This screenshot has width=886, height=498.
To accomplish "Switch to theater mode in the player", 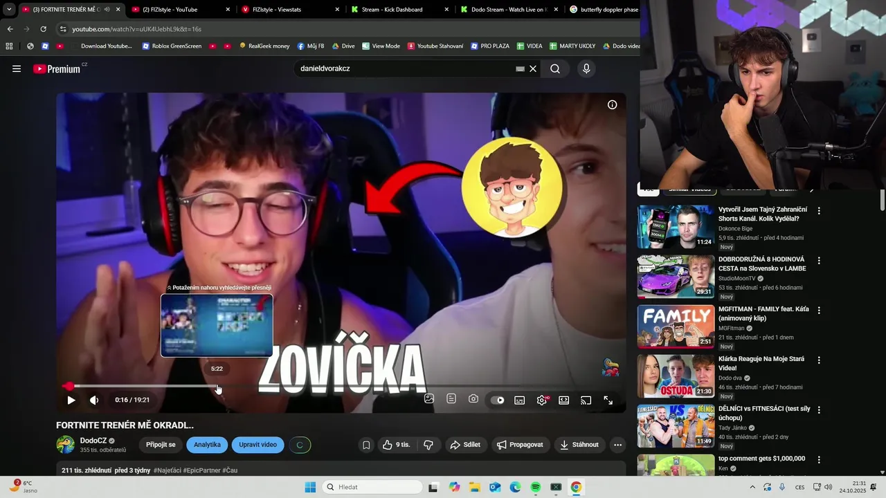I will pos(564,400).
